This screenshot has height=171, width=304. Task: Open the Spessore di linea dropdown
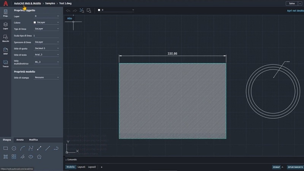tap(46, 42)
